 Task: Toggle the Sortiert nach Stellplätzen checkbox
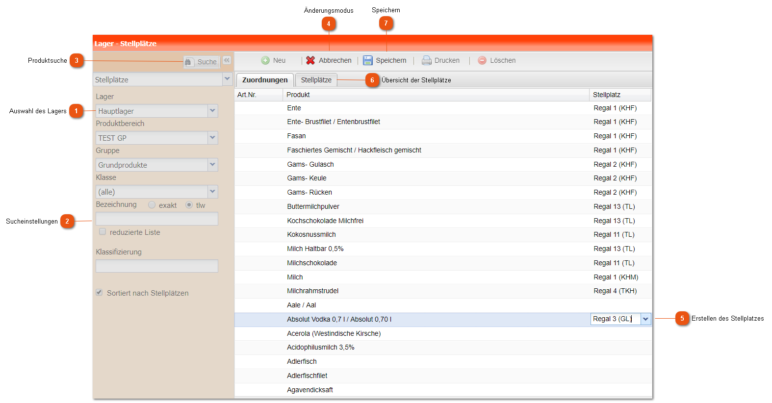[x=99, y=292]
